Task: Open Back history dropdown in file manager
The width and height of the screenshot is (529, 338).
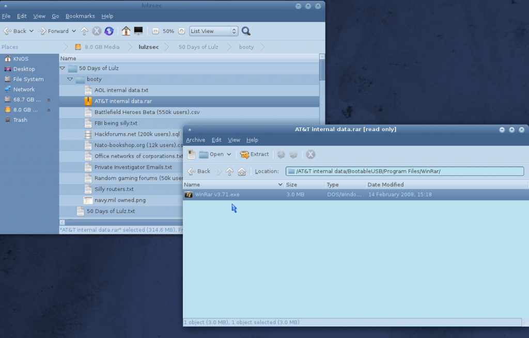Action: coord(32,31)
